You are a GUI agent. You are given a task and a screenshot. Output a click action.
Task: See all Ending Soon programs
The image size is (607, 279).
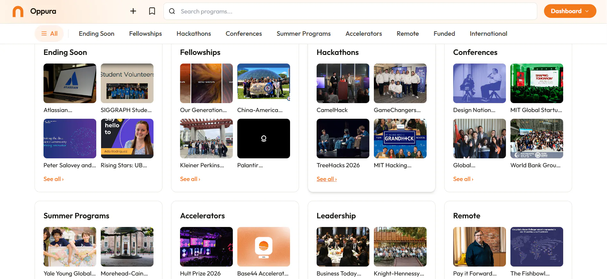pos(54,179)
